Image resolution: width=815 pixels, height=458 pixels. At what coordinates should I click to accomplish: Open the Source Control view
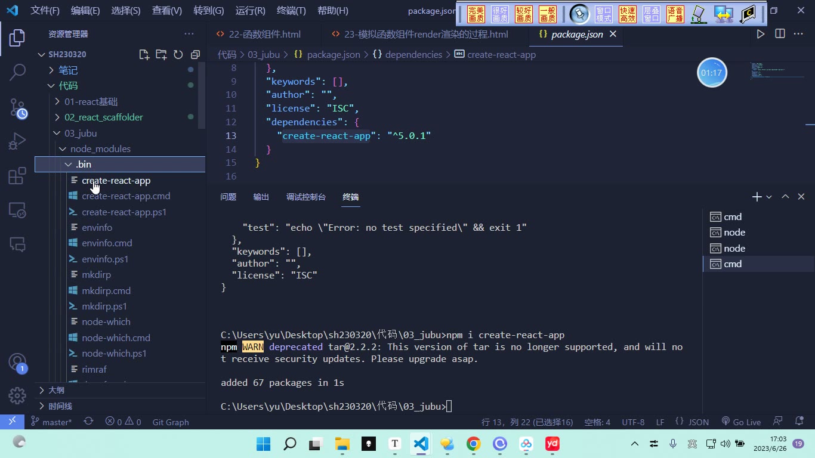pos(17,107)
